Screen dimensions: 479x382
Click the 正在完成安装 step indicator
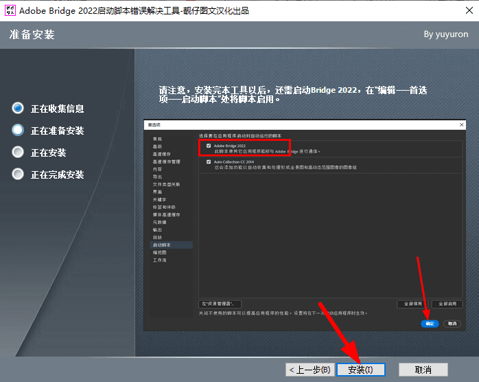coord(18,175)
